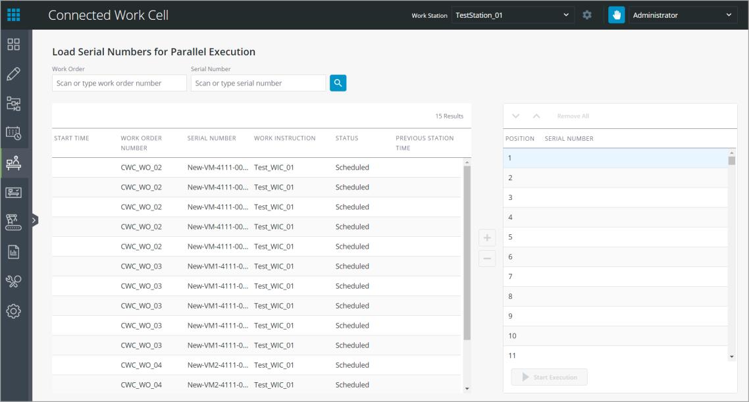
Task: Open the calendar schedule icon in sidebar
Action: (13, 133)
